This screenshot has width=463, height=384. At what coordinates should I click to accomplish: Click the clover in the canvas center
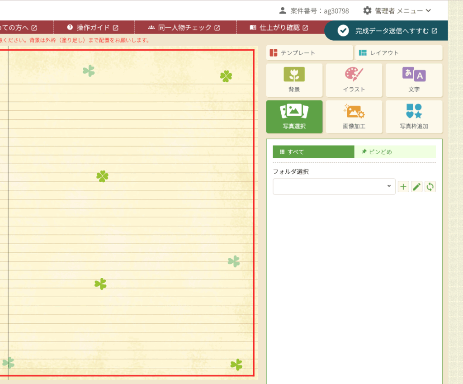tap(103, 176)
